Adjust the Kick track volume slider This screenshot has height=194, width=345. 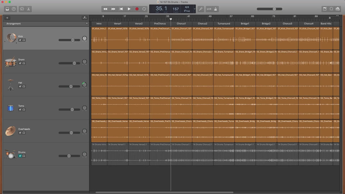click(x=69, y=40)
